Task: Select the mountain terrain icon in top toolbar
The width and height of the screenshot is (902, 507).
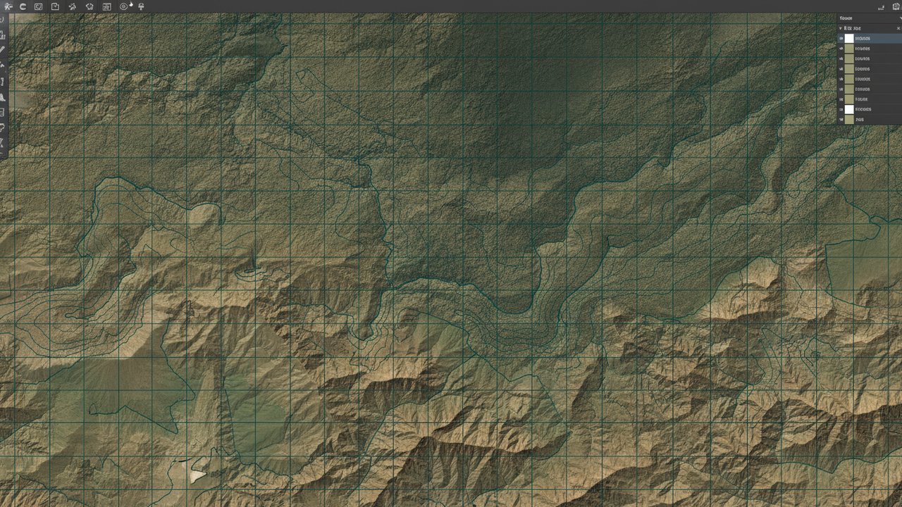Action: pyautogui.click(x=73, y=6)
